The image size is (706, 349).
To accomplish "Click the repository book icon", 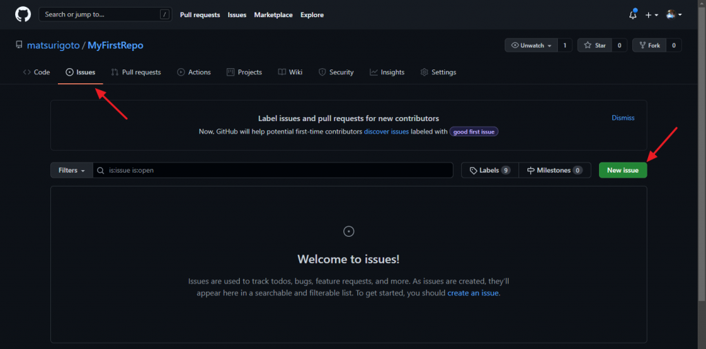I will click(x=19, y=45).
